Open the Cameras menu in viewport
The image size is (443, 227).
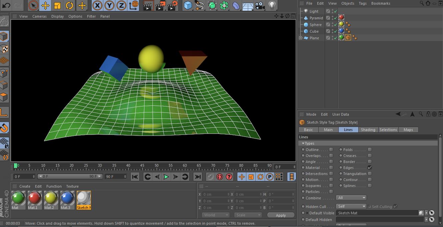click(x=39, y=16)
